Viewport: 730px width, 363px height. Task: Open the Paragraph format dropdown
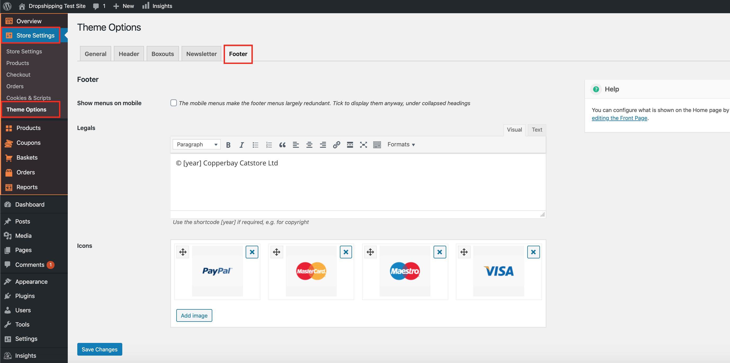click(x=197, y=145)
